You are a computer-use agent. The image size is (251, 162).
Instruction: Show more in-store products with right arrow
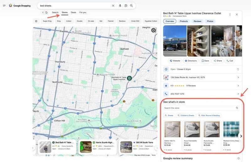pos(241,136)
